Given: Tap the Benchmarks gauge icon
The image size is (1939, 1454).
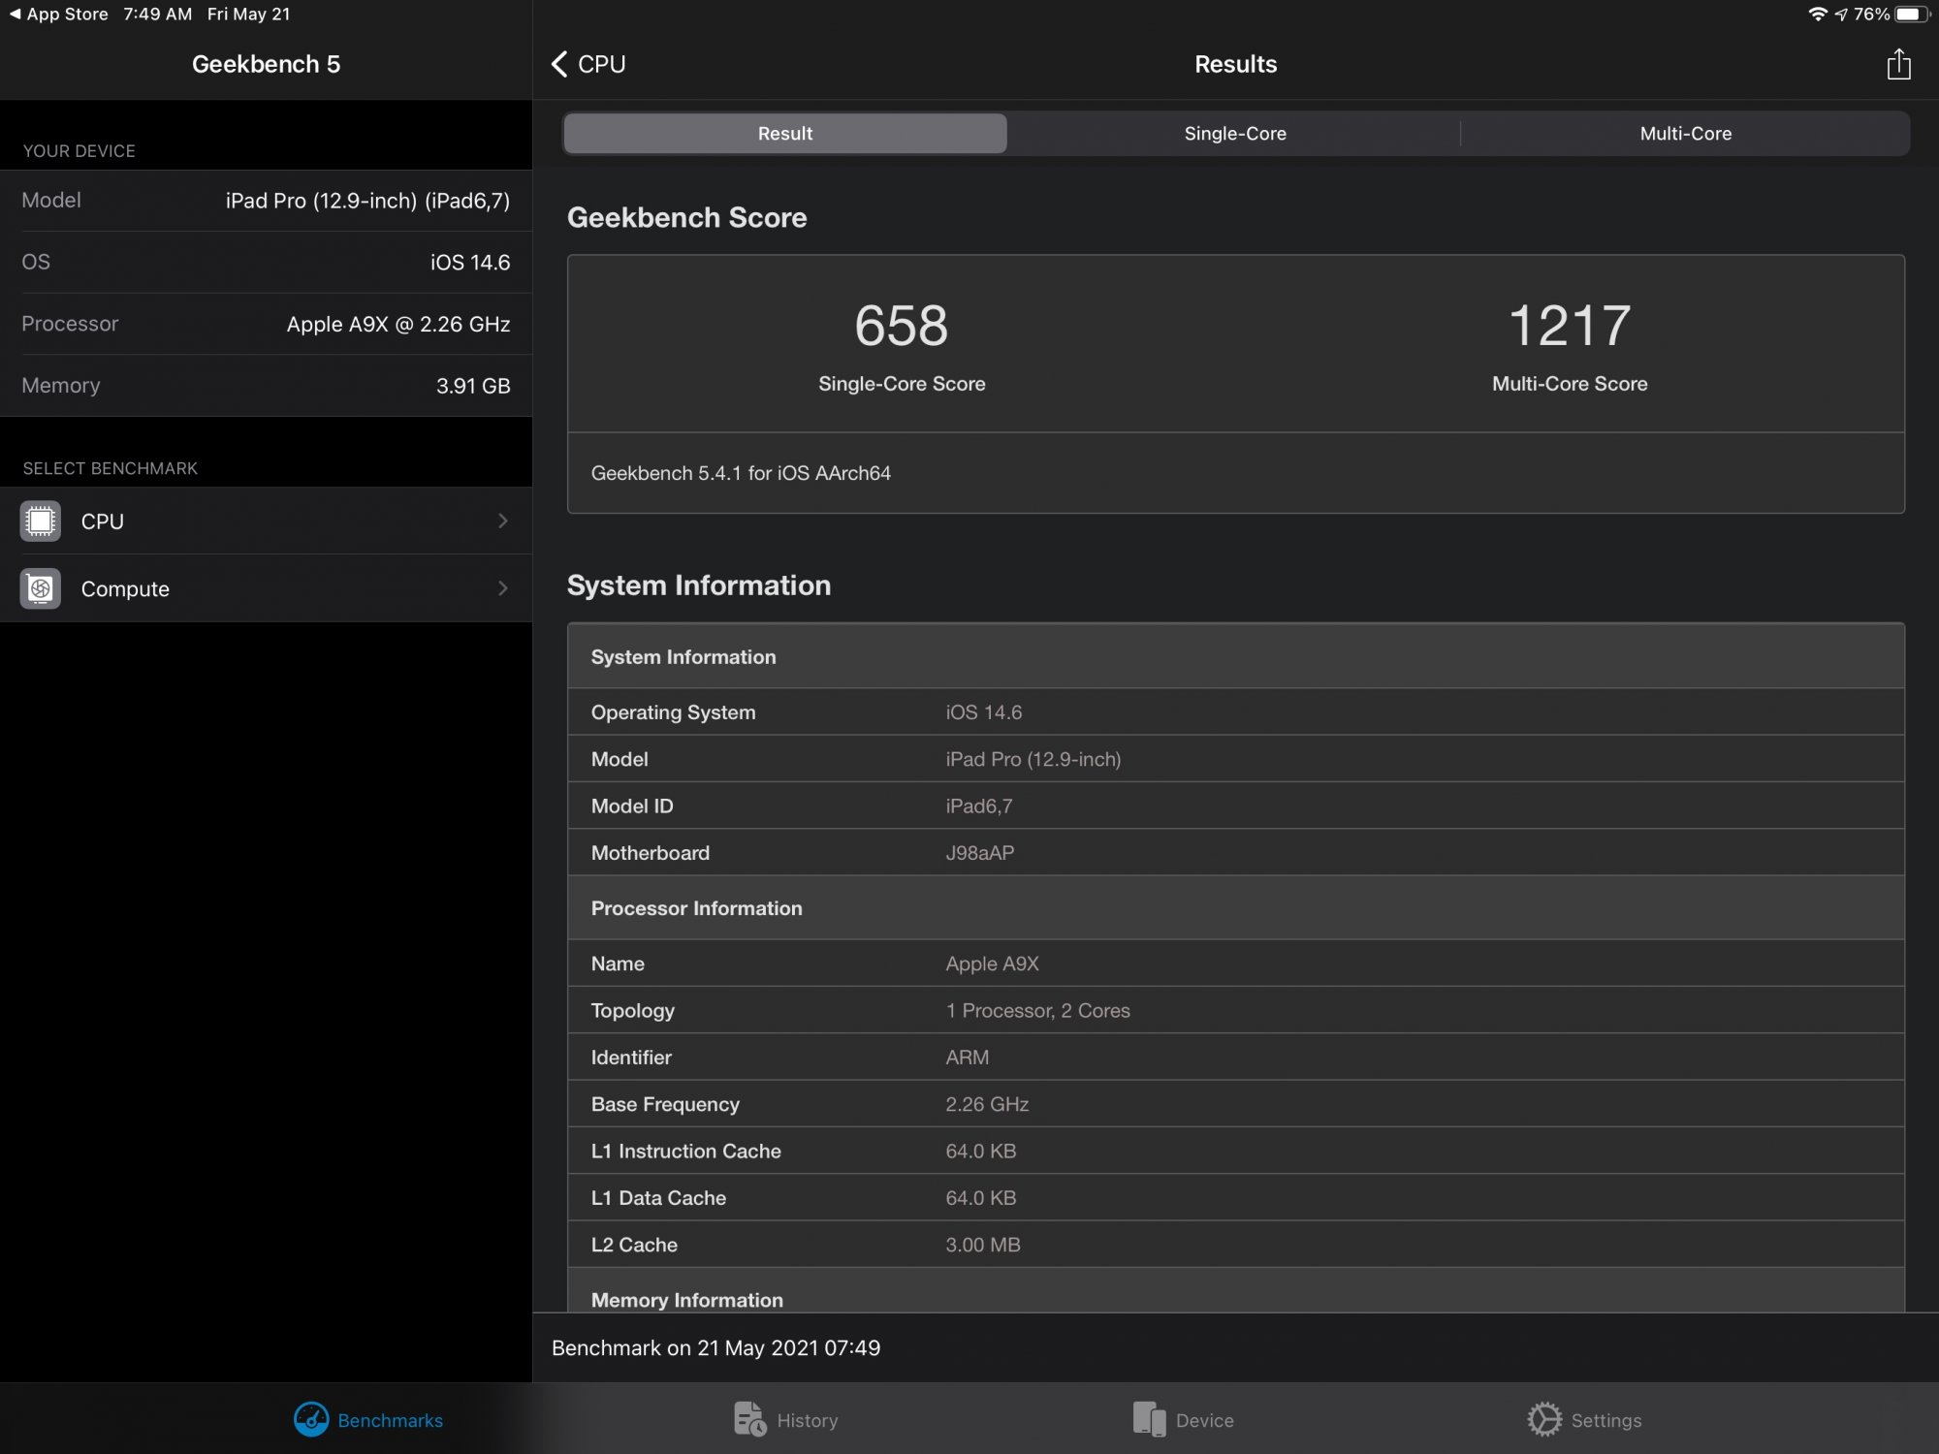Looking at the screenshot, I should (311, 1420).
